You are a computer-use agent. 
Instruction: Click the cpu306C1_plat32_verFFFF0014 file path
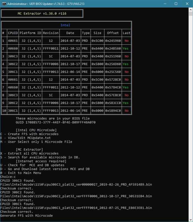76,208
